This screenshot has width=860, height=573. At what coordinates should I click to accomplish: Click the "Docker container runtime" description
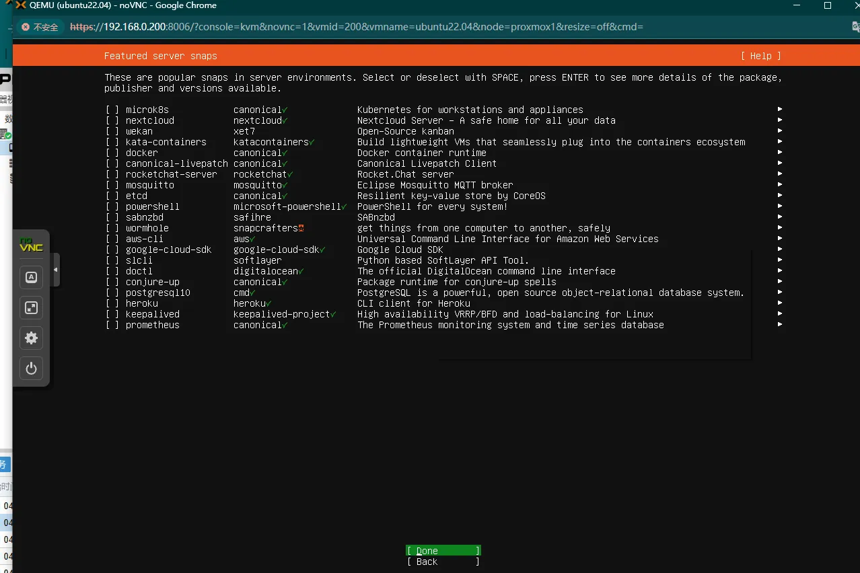point(422,153)
